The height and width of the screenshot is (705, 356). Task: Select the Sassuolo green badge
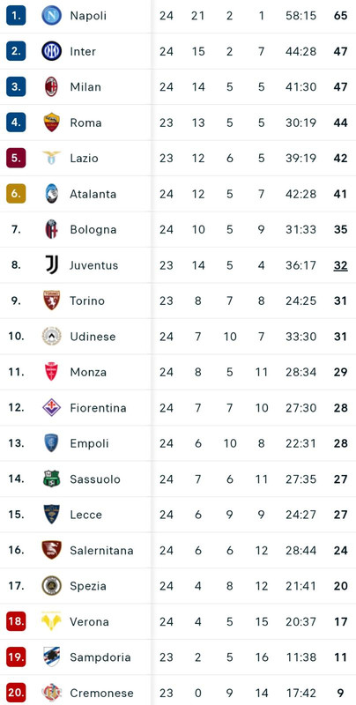52,479
